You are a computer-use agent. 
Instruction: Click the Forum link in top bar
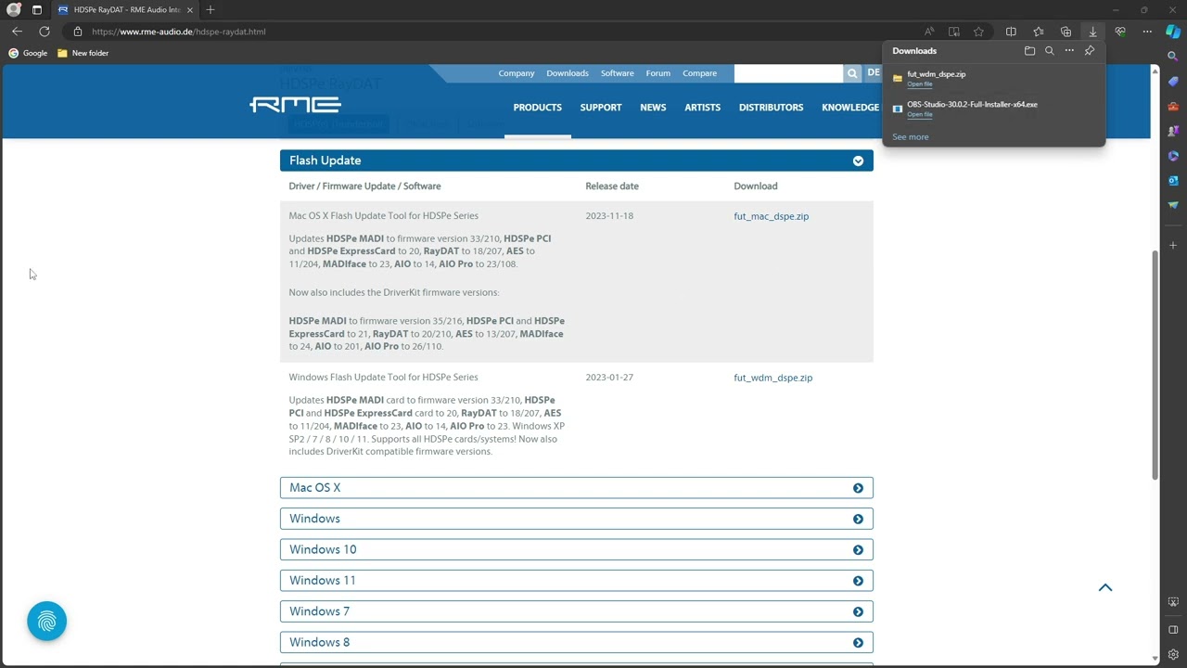click(x=658, y=73)
